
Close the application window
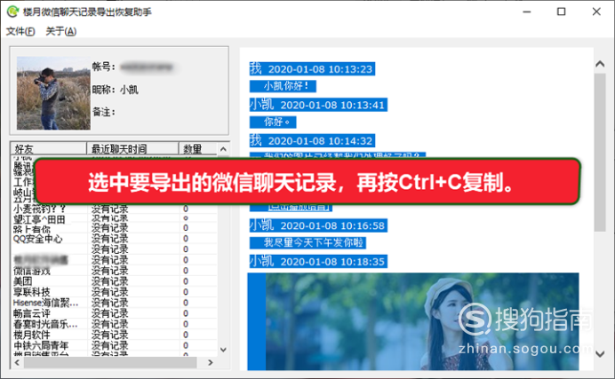click(x=596, y=12)
